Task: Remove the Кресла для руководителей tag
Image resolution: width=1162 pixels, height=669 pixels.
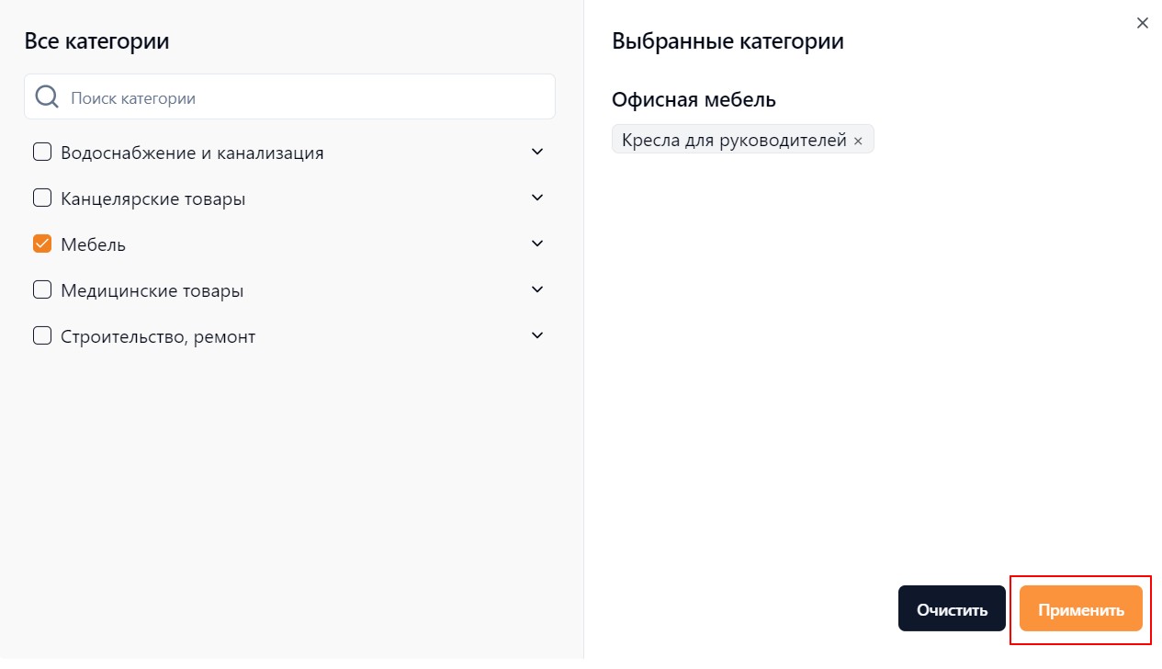Action: click(858, 141)
